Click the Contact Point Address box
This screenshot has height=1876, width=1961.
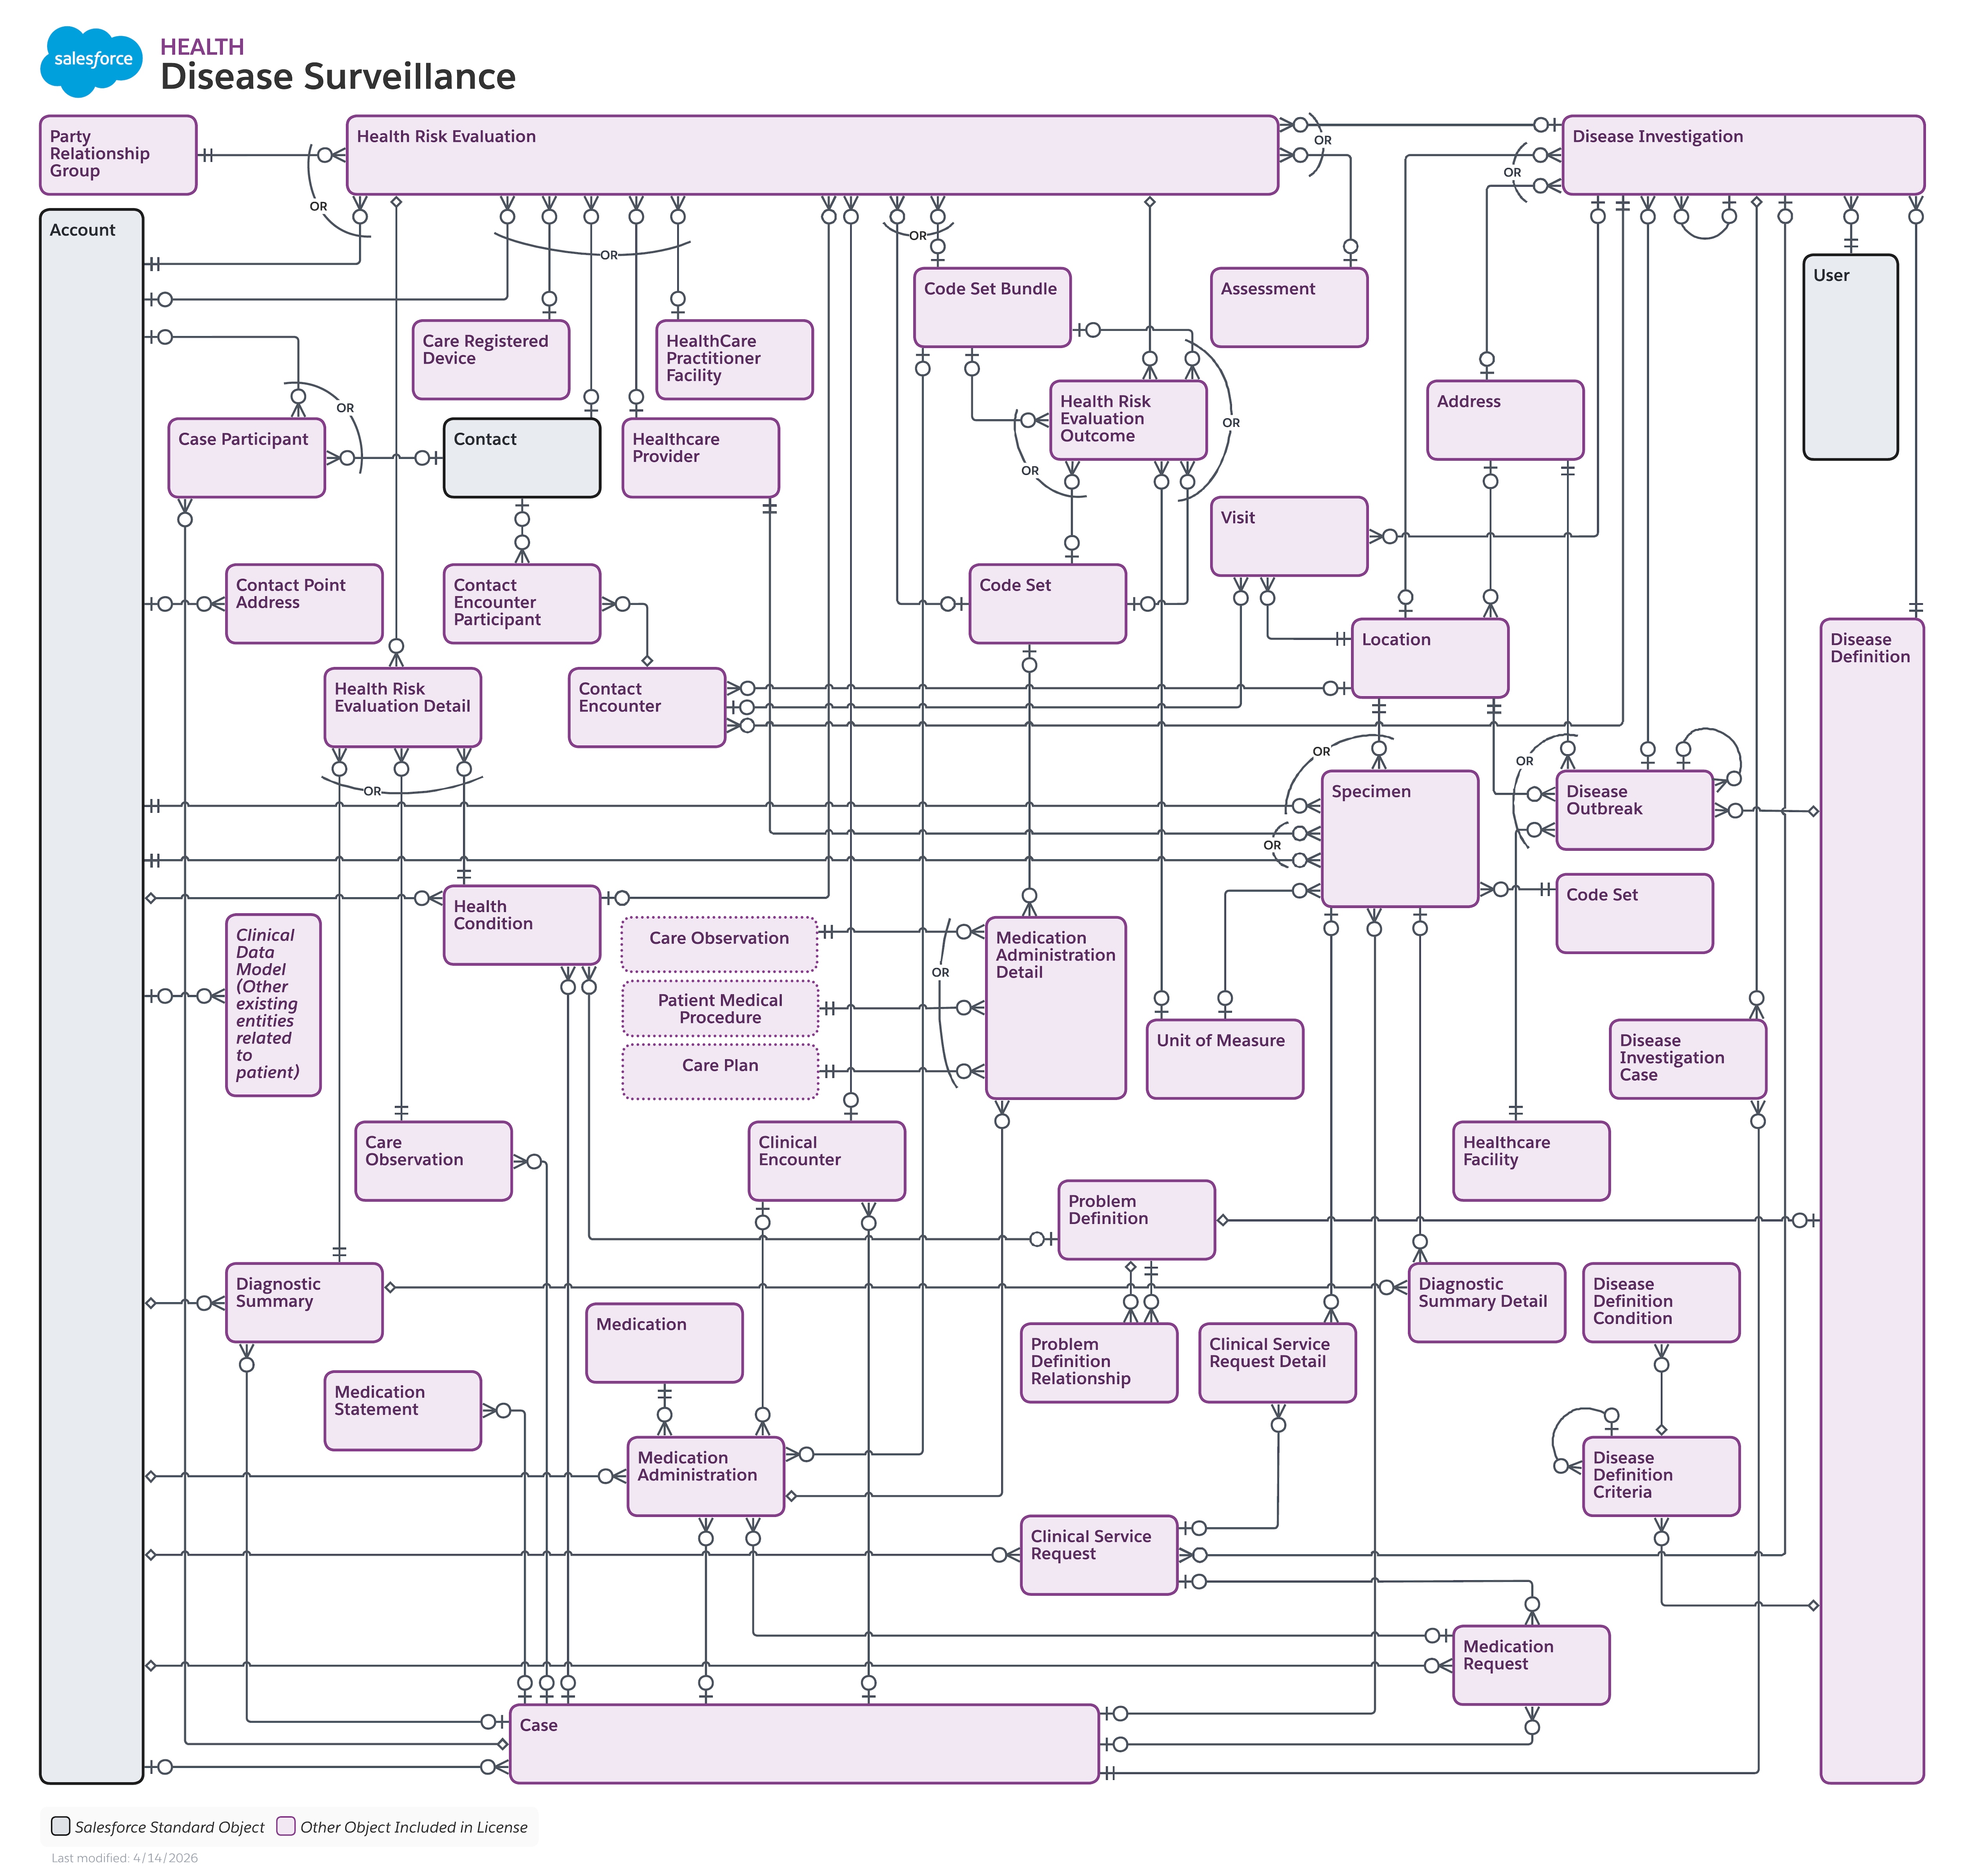[304, 604]
